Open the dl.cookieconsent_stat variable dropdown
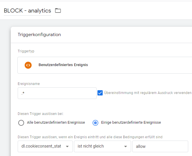The image size is (192, 156). pos(45,146)
